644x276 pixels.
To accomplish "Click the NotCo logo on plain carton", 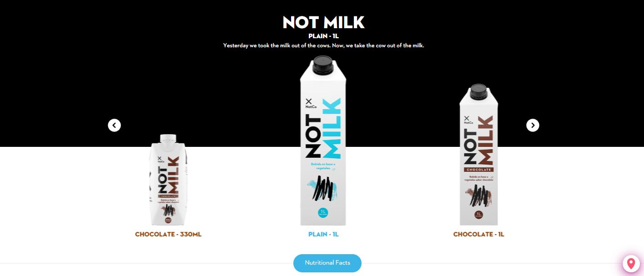I will pyautogui.click(x=309, y=103).
